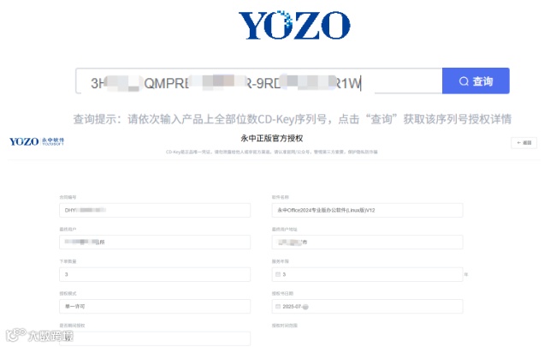This screenshot has height=347, width=550.
Task: Click the 返回 back button
Action: 523,142
